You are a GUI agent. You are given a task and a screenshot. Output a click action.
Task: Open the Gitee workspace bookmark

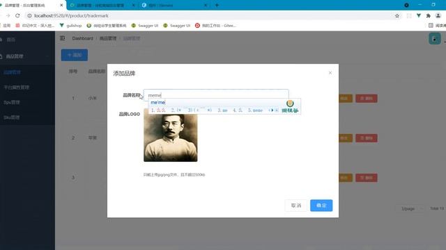[x=215, y=26]
